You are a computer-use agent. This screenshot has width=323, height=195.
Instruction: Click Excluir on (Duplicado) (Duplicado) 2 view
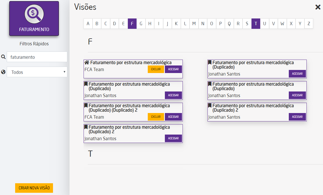[156, 117]
